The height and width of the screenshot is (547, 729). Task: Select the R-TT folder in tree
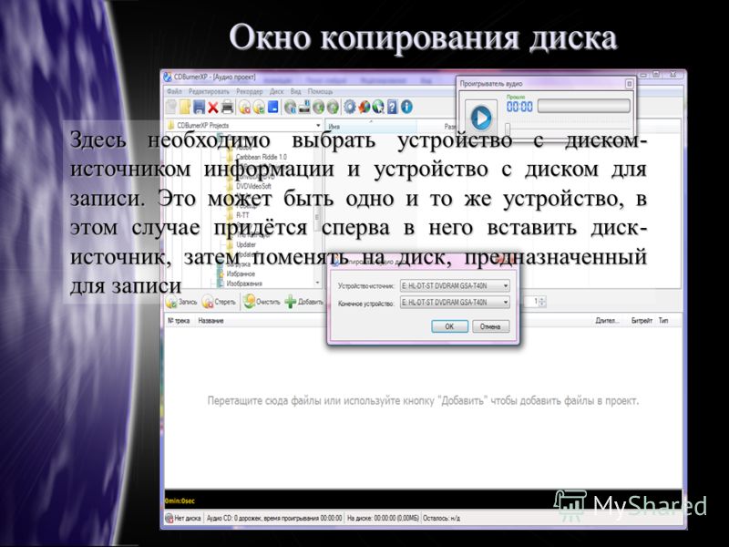[x=242, y=215]
